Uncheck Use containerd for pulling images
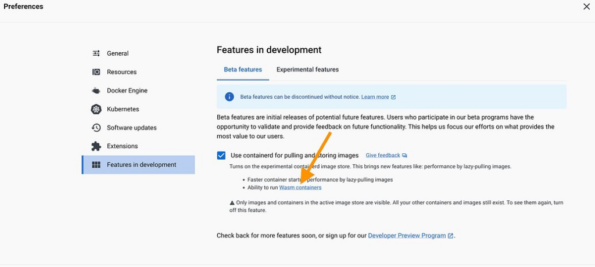This screenshot has height=267, width=595. (221, 156)
